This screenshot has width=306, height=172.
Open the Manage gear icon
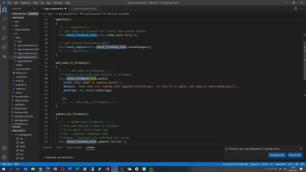[4, 157]
